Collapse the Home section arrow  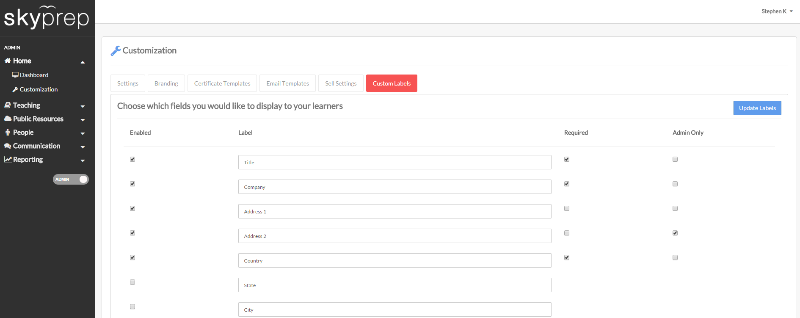pyautogui.click(x=83, y=62)
